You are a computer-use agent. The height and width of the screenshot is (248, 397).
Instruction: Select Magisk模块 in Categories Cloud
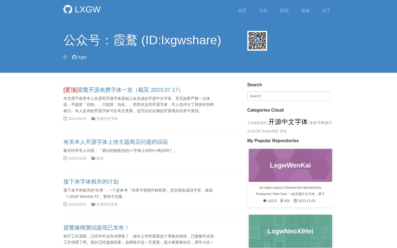point(270,131)
